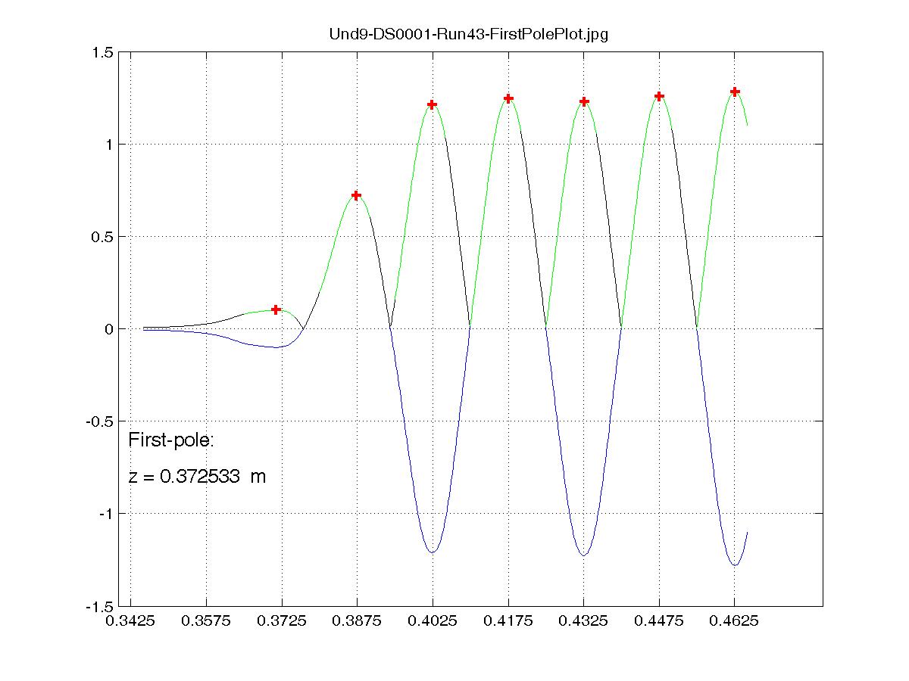Select the red peak marker at x=0.4175

pos(508,98)
